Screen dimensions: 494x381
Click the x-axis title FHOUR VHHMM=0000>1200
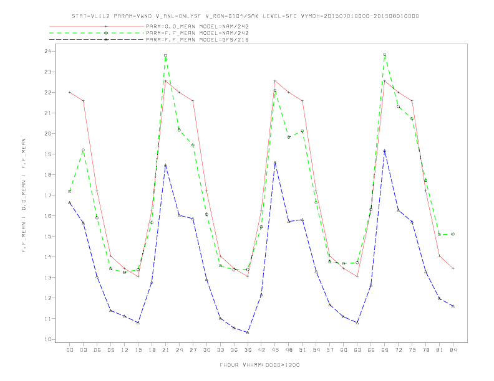pyautogui.click(x=259, y=365)
